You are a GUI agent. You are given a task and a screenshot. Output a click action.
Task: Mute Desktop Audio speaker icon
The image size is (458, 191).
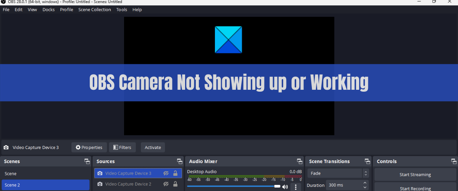coord(285,187)
